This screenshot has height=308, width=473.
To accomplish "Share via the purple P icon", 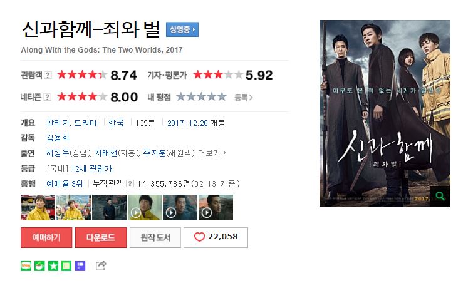I will click(80, 266).
